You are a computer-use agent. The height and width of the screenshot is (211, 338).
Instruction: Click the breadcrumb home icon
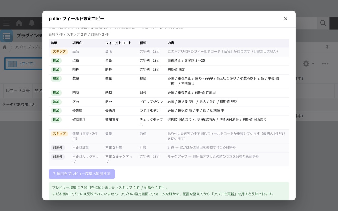click(x=5, y=47)
